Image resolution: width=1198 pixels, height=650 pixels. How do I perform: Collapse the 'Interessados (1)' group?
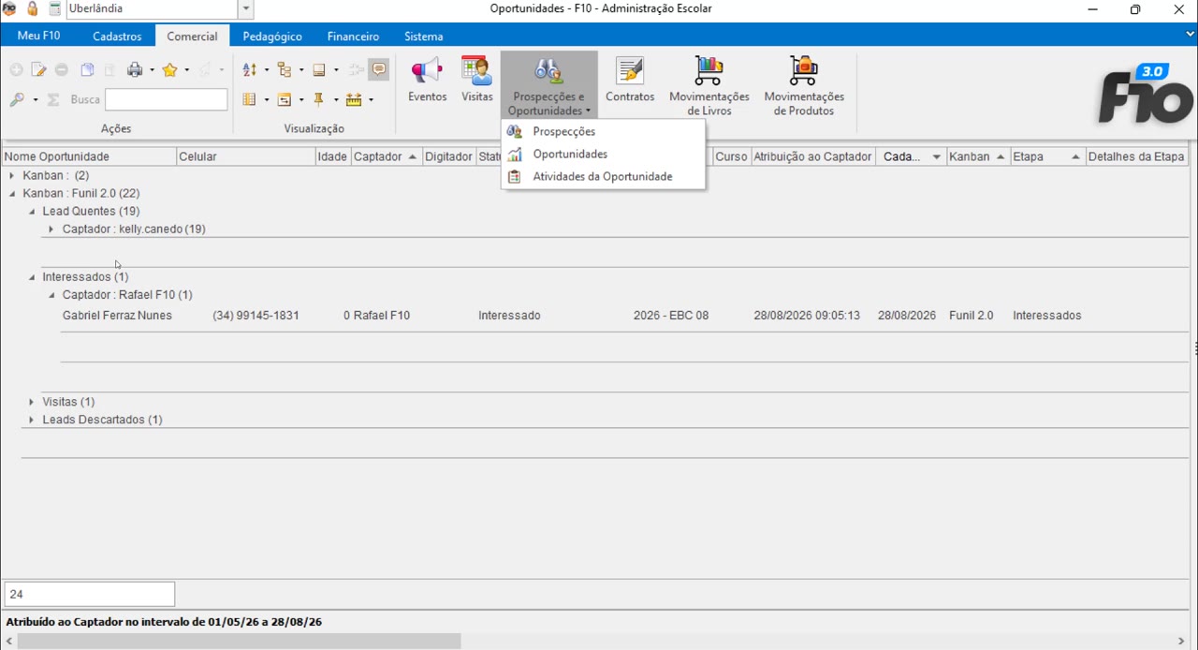[31, 277]
